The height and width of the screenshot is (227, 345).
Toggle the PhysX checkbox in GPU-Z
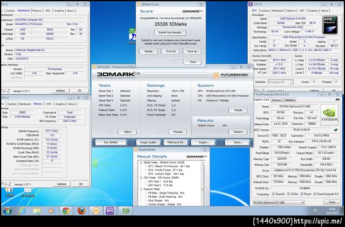301,194
